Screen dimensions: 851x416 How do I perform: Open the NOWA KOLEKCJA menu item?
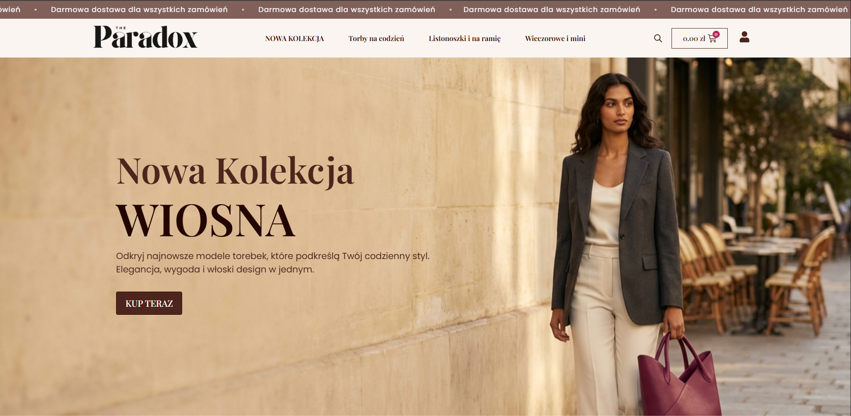click(x=294, y=38)
